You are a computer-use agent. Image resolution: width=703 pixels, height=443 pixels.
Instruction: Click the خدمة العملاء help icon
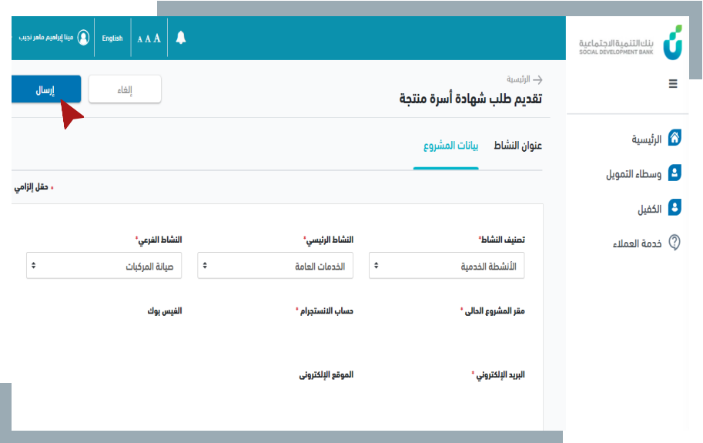[675, 243]
